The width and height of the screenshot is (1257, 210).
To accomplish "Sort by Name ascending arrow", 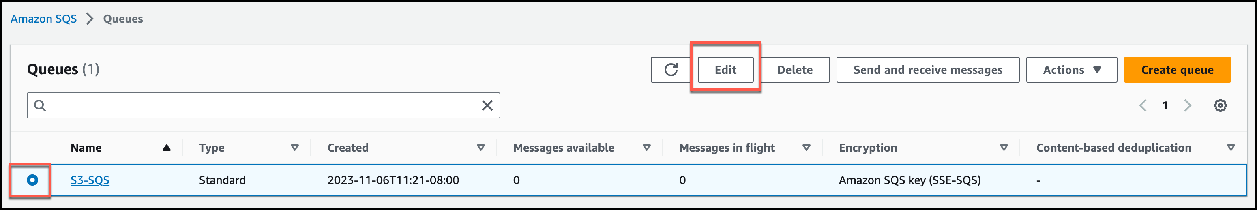I will point(166,148).
